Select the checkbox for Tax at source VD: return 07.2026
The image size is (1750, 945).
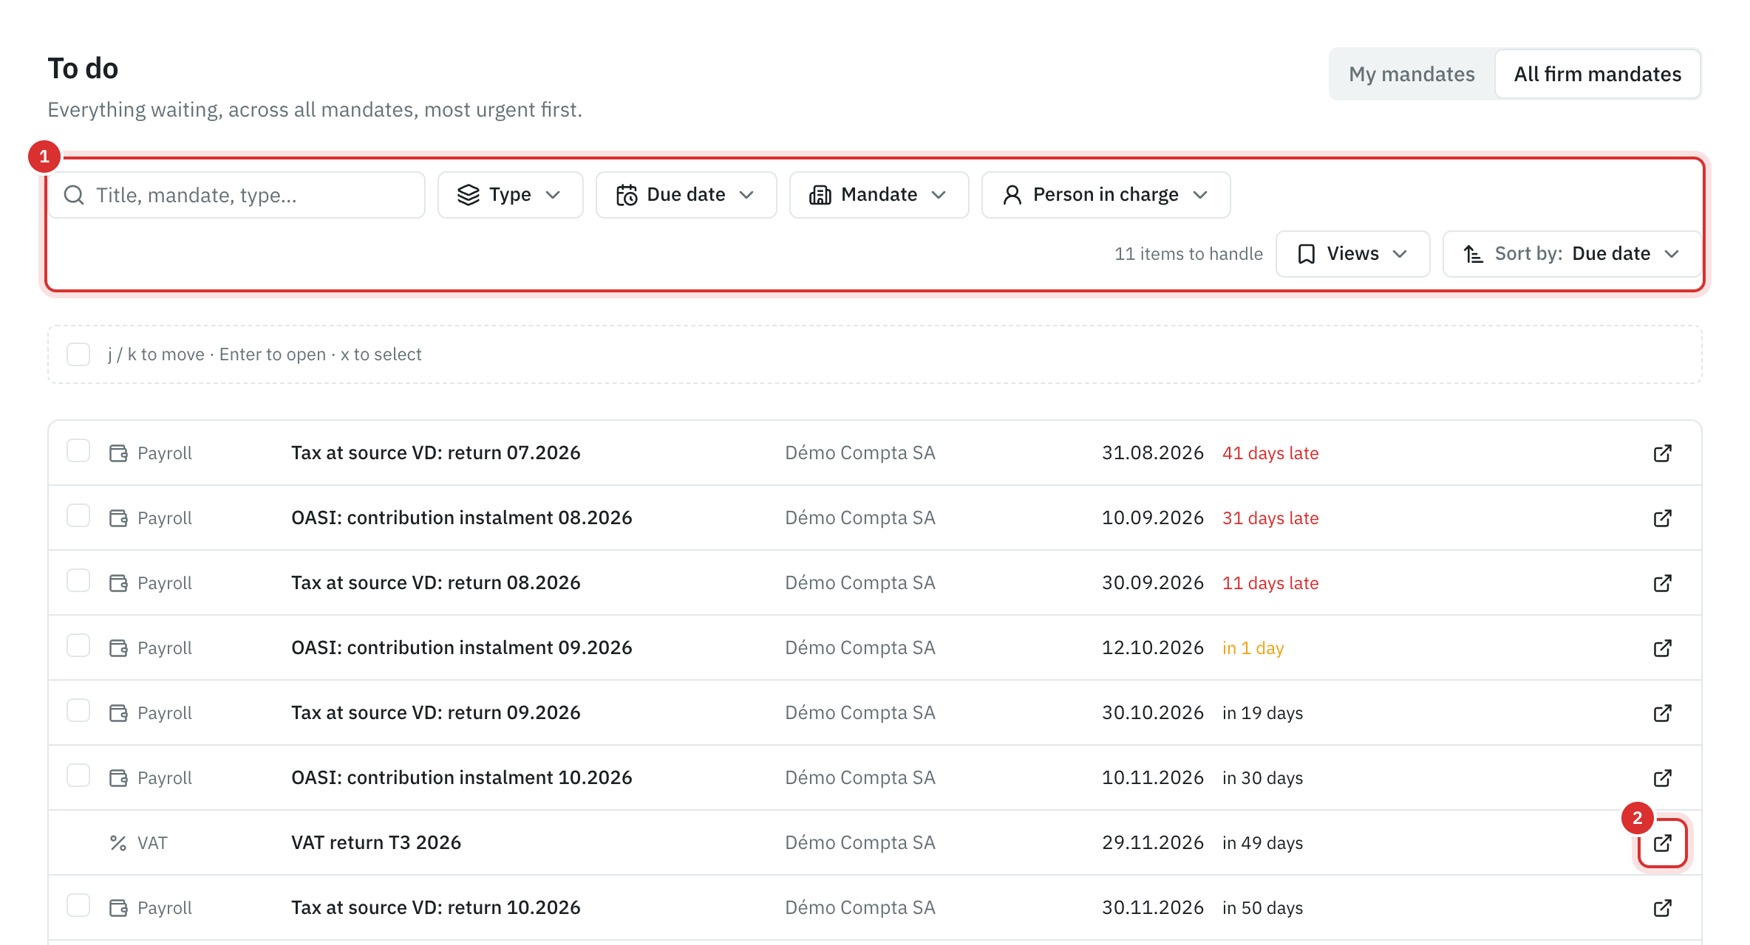point(78,450)
